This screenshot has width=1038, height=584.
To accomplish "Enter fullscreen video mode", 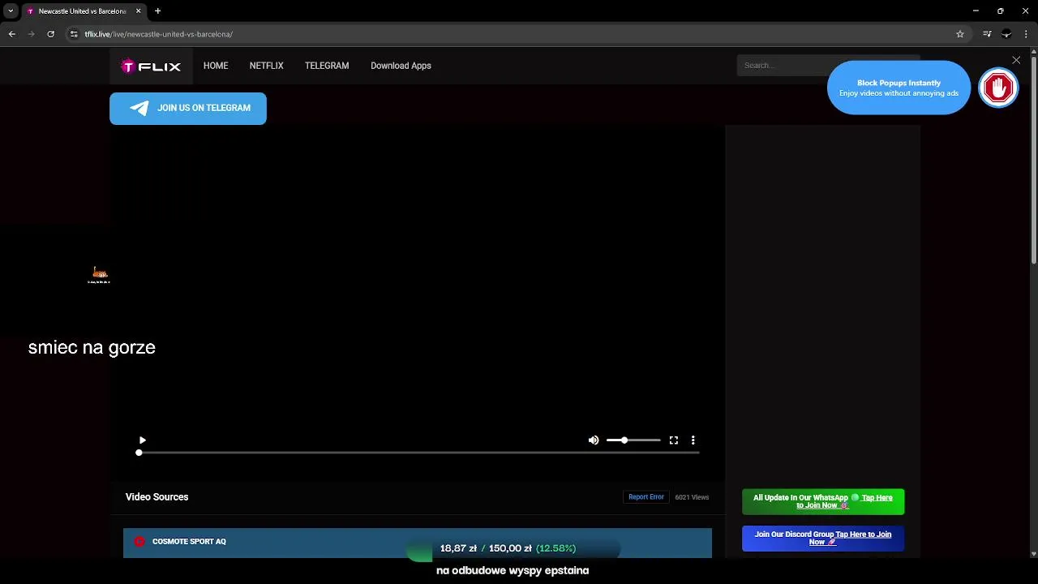I will (674, 440).
